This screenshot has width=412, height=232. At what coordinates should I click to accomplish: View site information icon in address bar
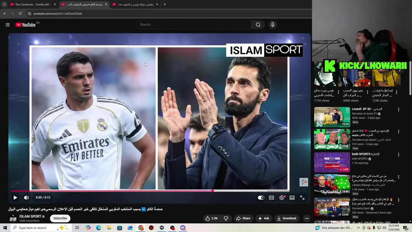click(x=29, y=14)
